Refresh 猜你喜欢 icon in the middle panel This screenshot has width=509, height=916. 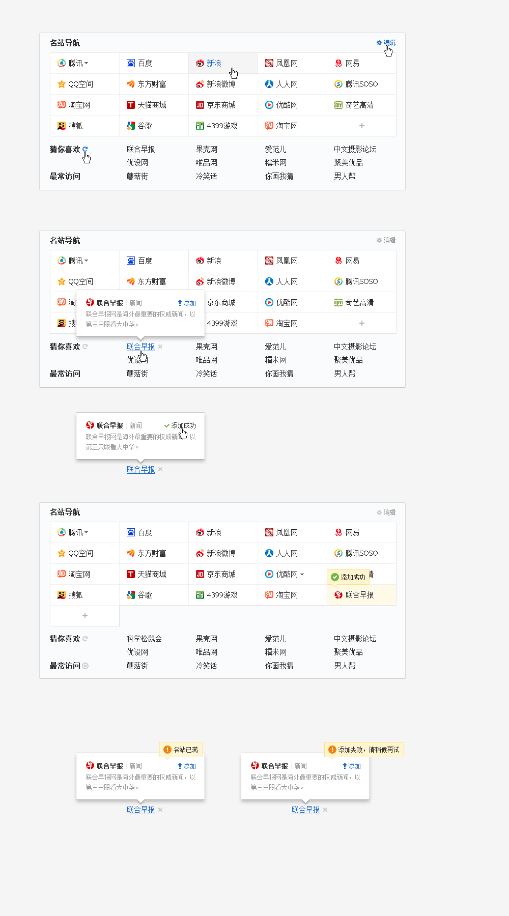[85, 347]
